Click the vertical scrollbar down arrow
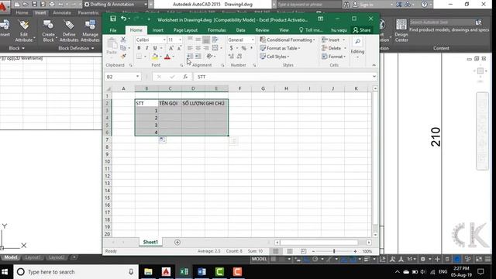The width and height of the screenshot is (496, 279). click(x=375, y=235)
